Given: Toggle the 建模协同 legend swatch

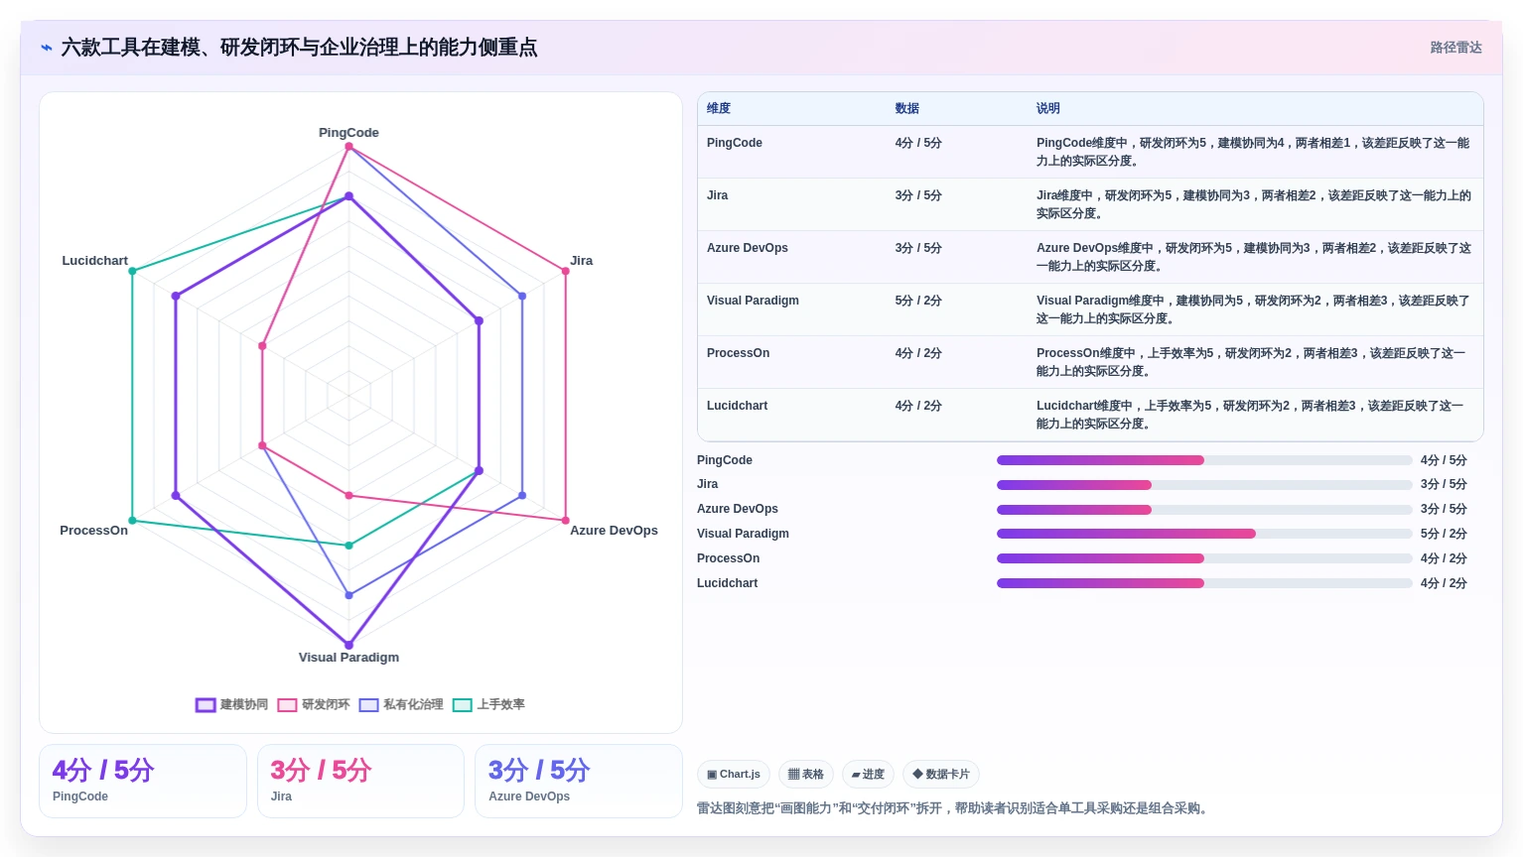Looking at the screenshot, I should click(x=206, y=705).
